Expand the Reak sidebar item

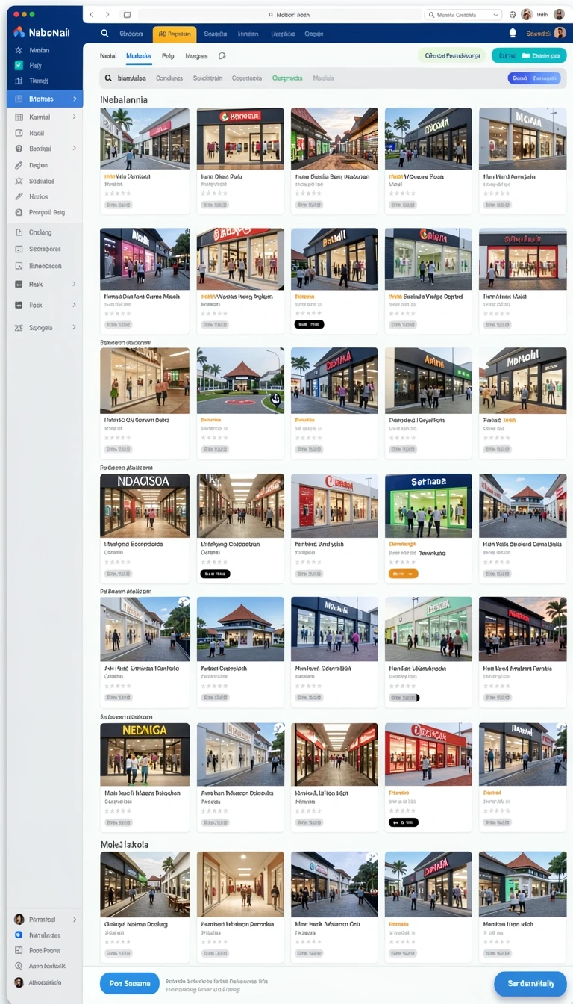tap(75, 284)
